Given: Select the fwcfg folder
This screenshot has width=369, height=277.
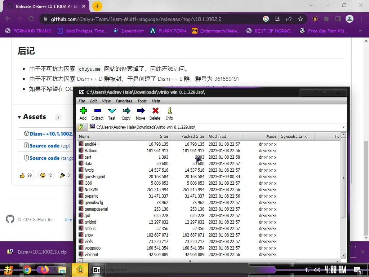Looking at the screenshot, I should (x=89, y=170).
